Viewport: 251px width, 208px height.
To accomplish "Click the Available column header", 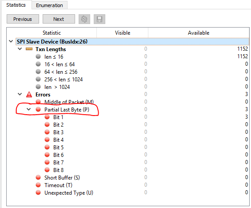I will point(199,33).
